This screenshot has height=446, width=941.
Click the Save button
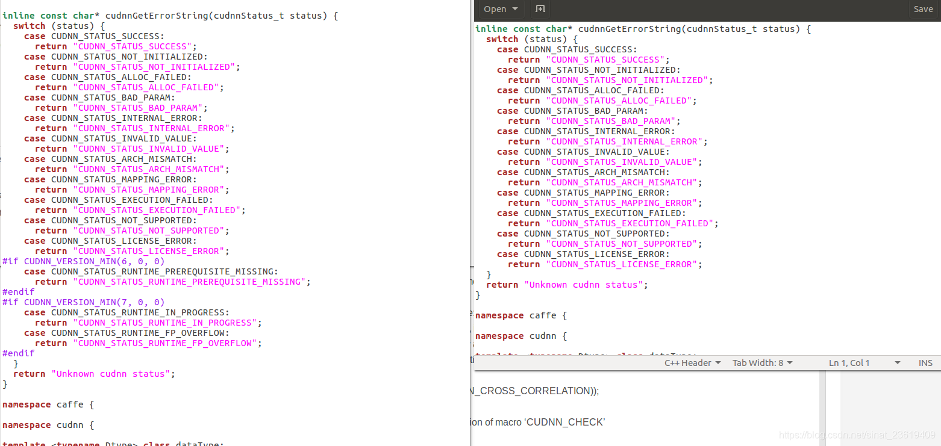point(924,9)
